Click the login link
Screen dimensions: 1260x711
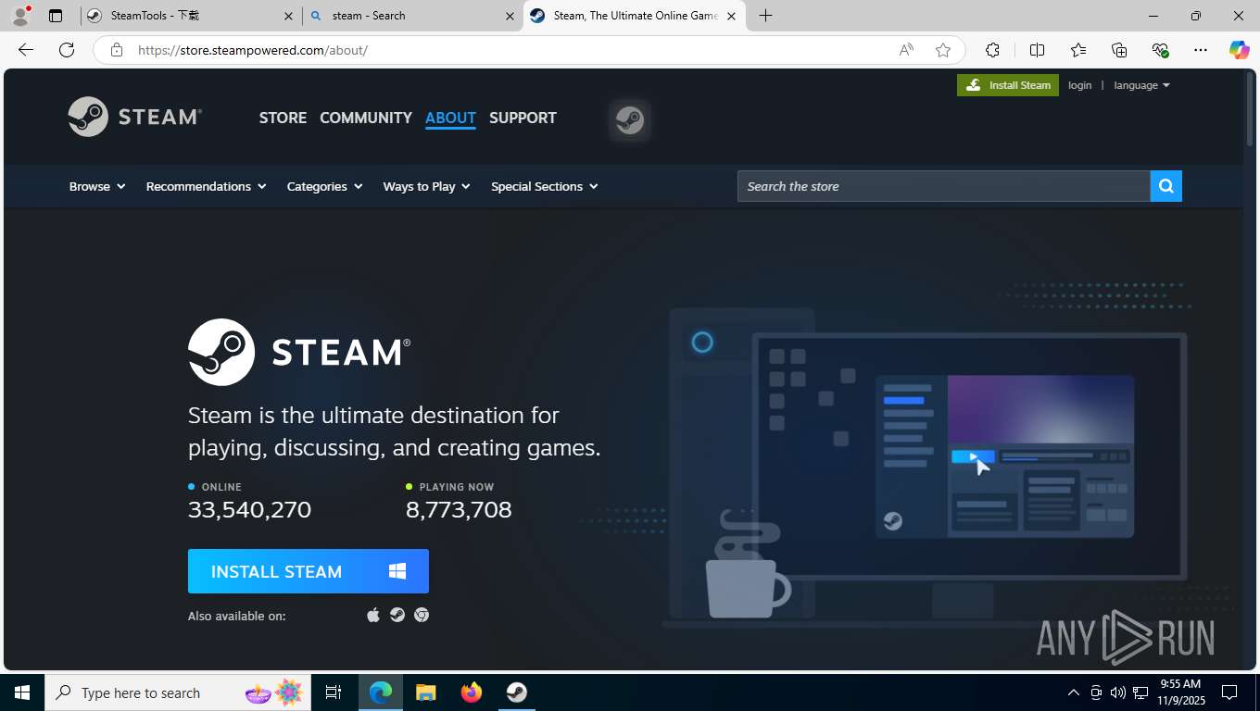(x=1079, y=85)
